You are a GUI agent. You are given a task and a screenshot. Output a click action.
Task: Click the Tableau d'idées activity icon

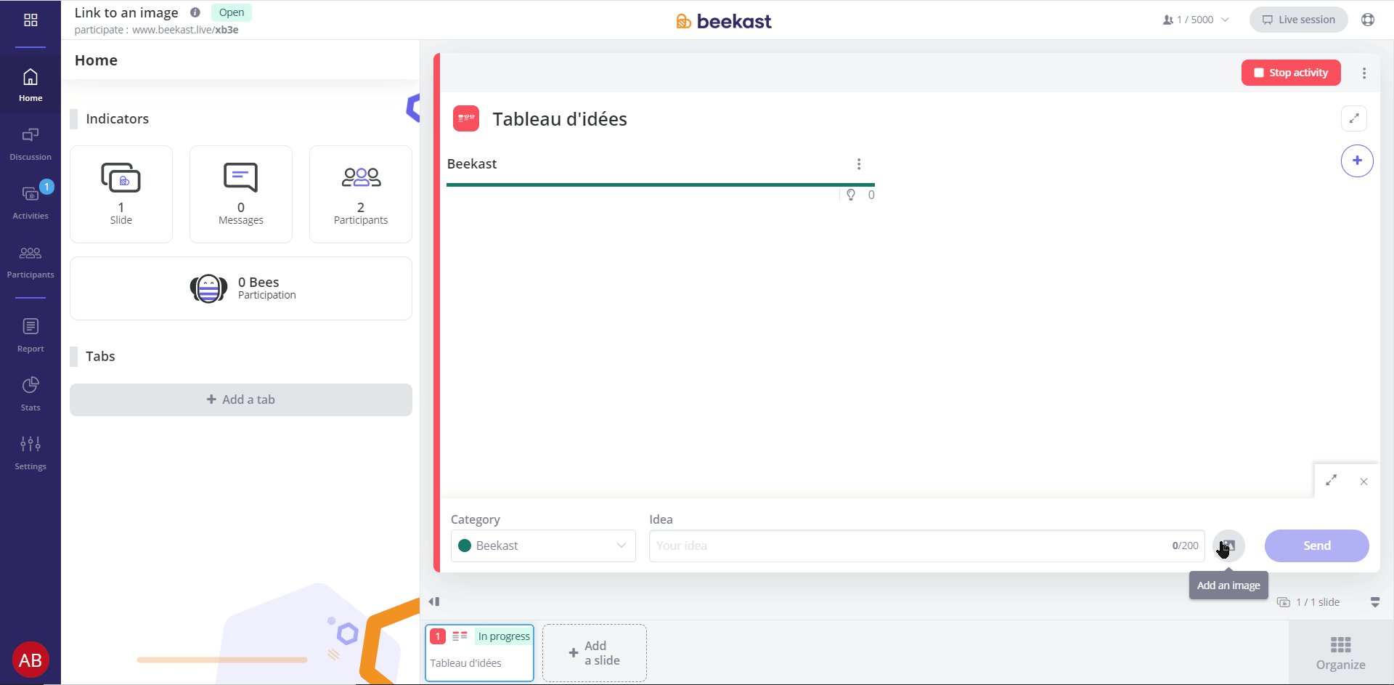pos(466,118)
